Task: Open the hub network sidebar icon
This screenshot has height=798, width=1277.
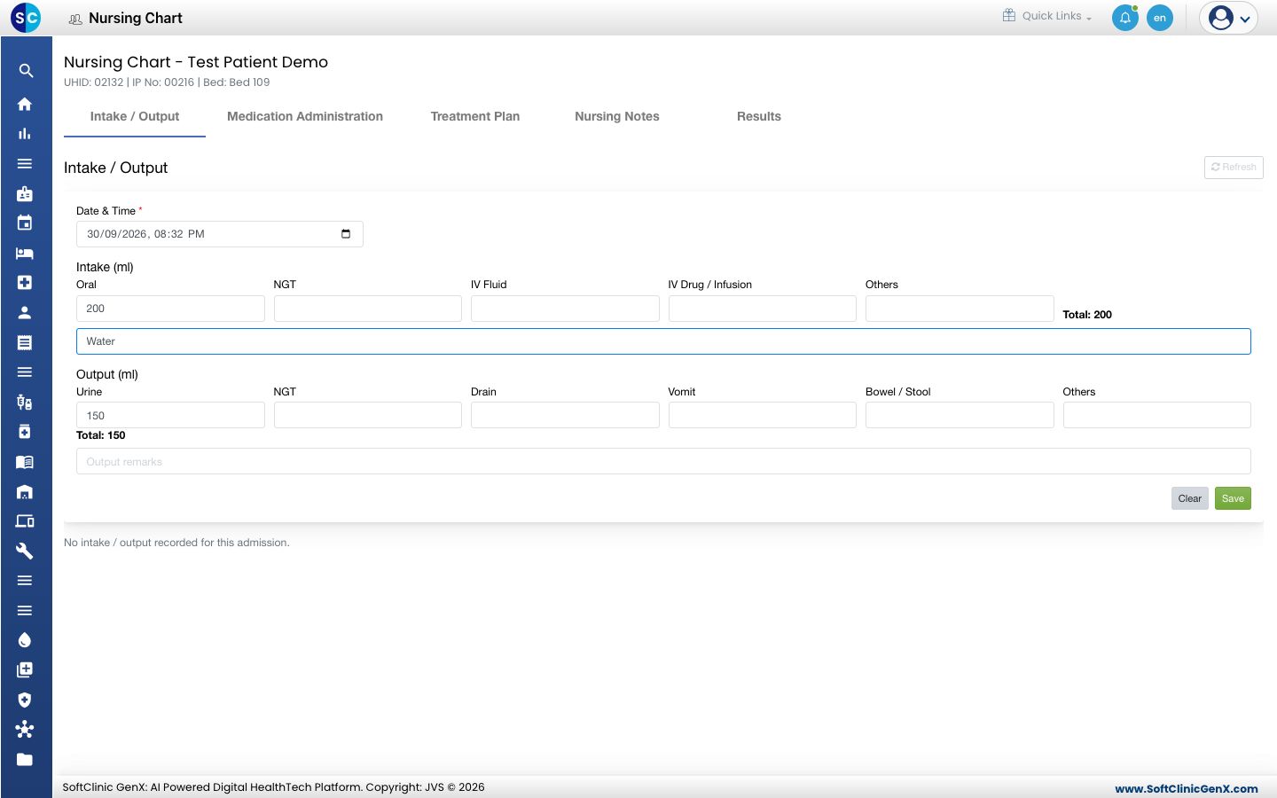Action: (25, 730)
